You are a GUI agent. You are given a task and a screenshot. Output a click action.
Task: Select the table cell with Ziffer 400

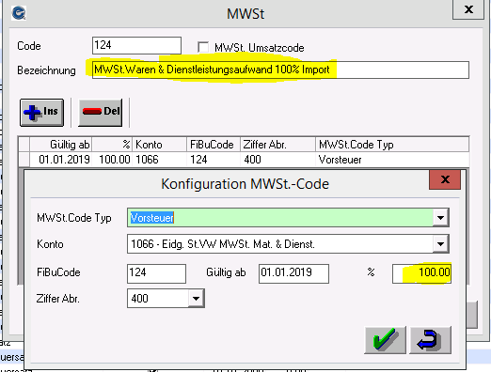click(x=277, y=160)
